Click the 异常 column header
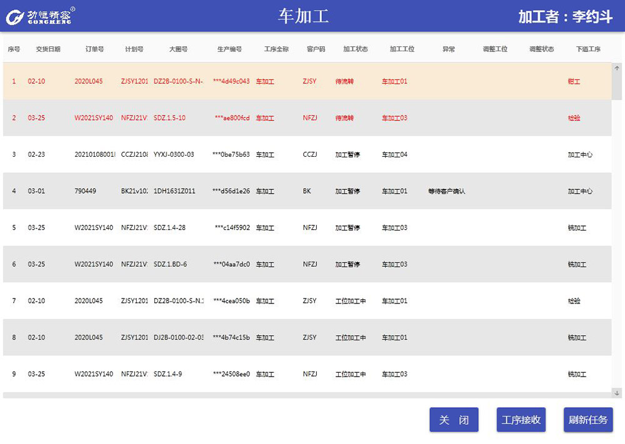 click(x=448, y=49)
